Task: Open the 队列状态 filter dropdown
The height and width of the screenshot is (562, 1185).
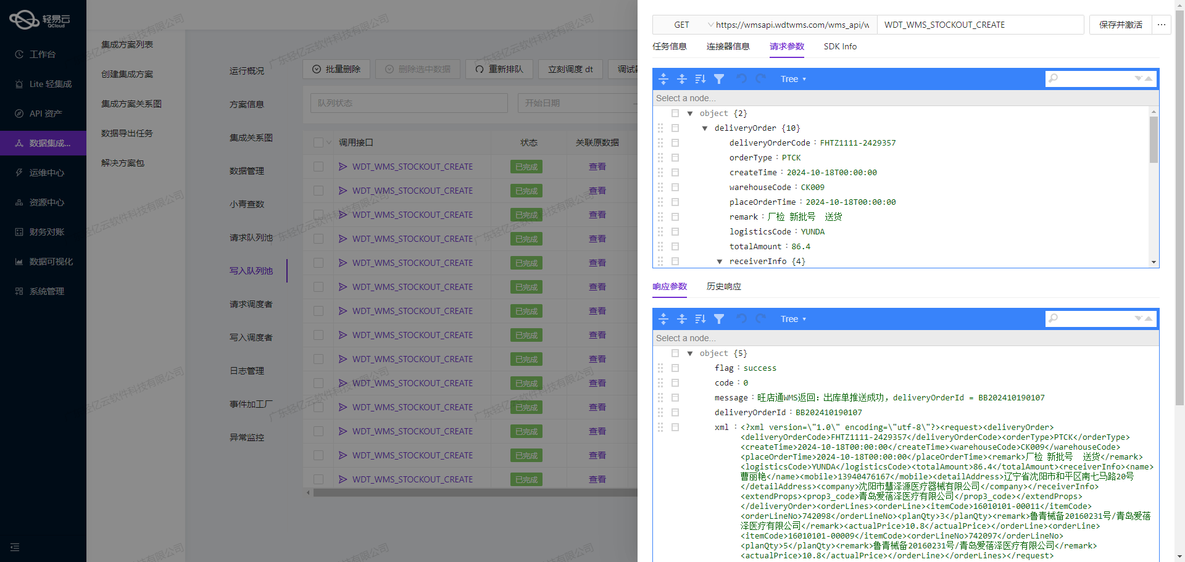Action: (x=409, y=103)
